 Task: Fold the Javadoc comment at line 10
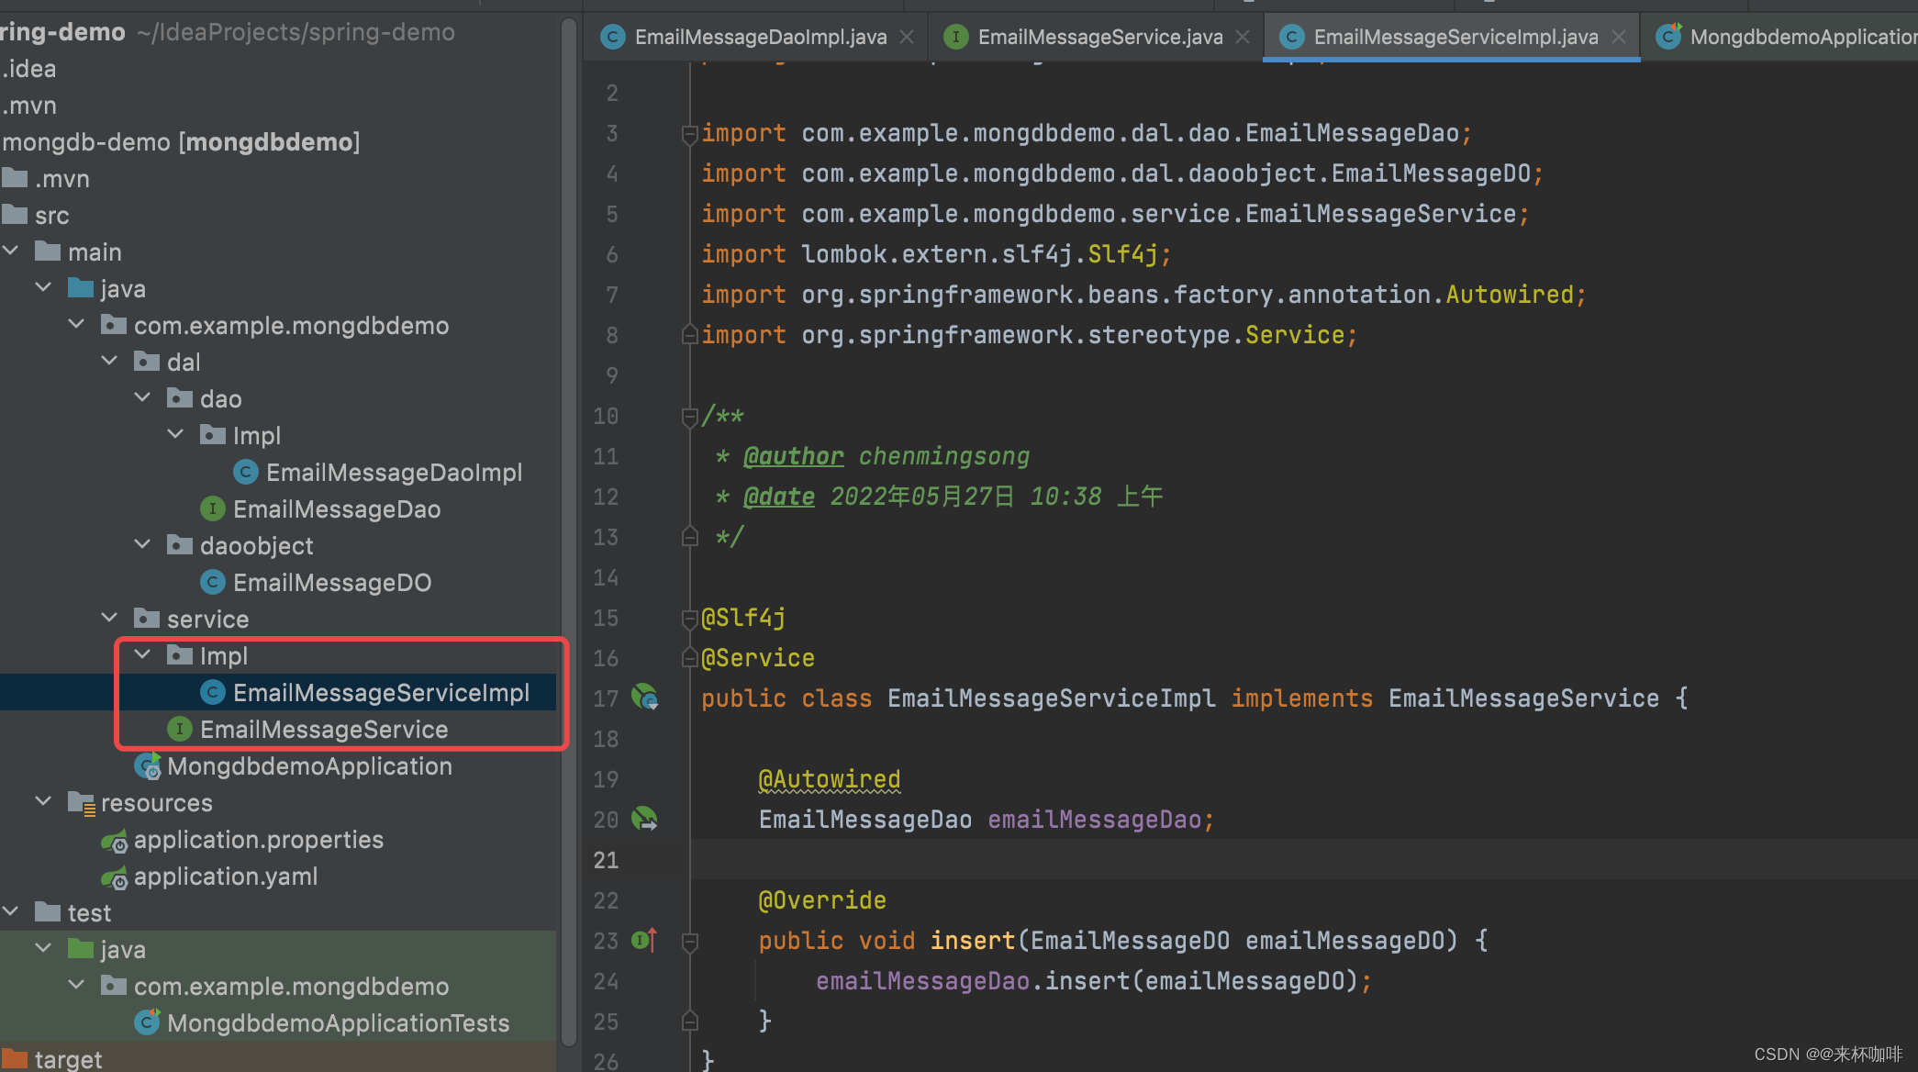tap(690, 417)
